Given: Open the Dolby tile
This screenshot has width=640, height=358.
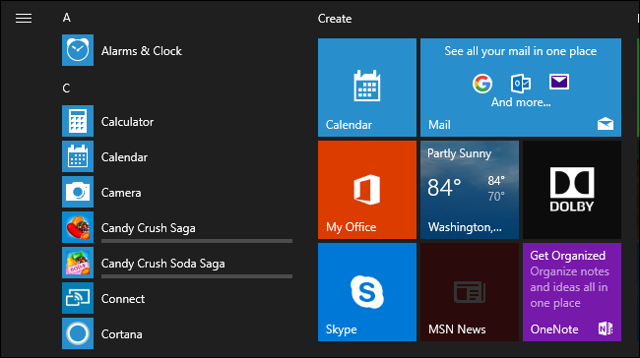Looking at the screenshot, I should [x=572, y=190].
